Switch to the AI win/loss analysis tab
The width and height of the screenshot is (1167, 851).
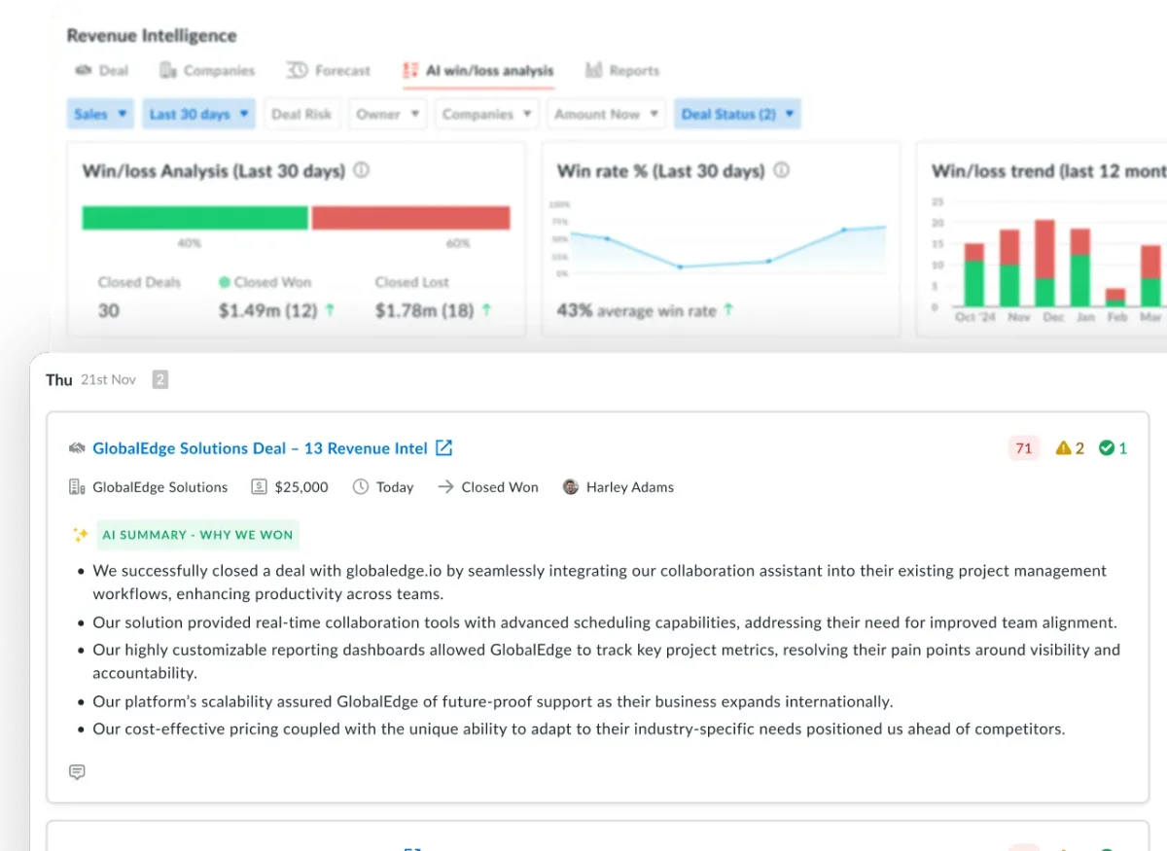click(x=489, y=70)
